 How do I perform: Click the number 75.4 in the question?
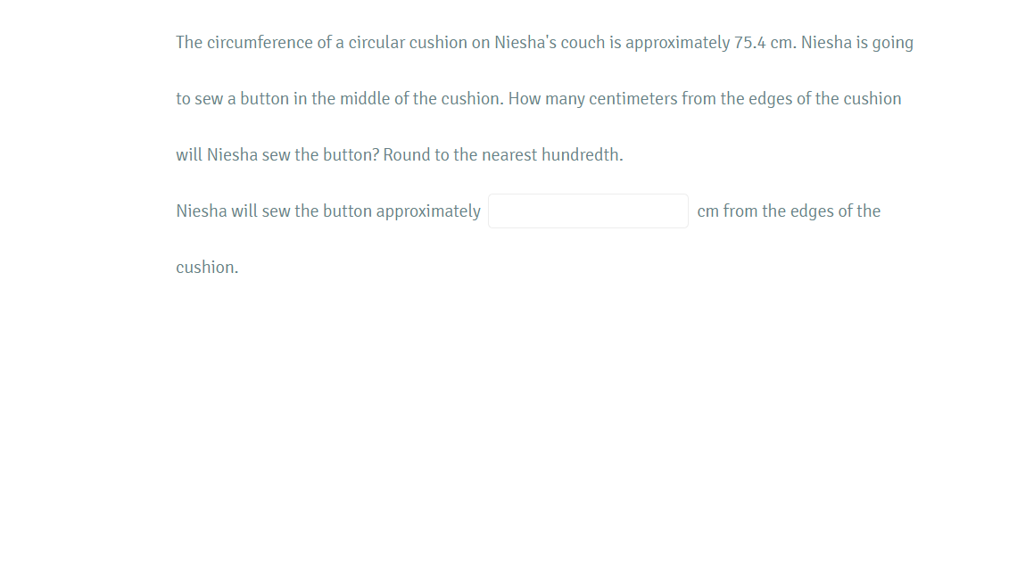749,43
